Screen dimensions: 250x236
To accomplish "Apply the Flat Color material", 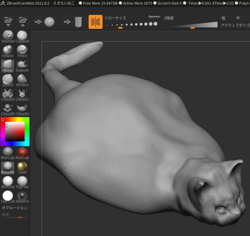I will (x=8, y=197).
